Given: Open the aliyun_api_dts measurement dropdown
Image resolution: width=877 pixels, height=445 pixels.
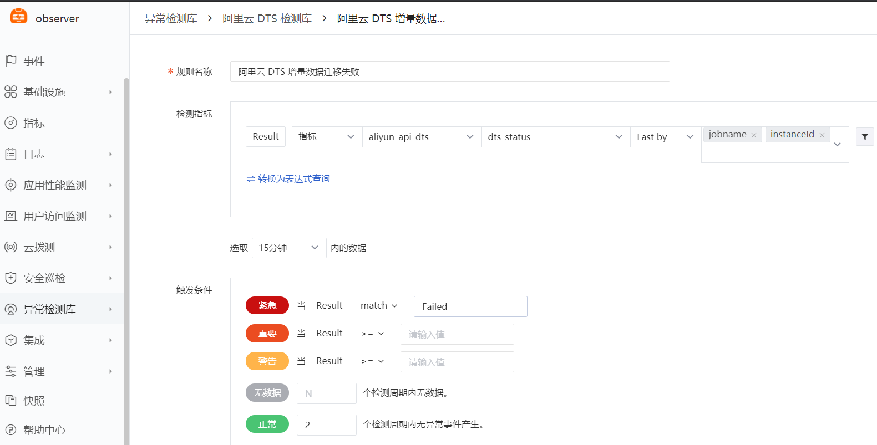Looking at the screenshot, I should point(422,137).
